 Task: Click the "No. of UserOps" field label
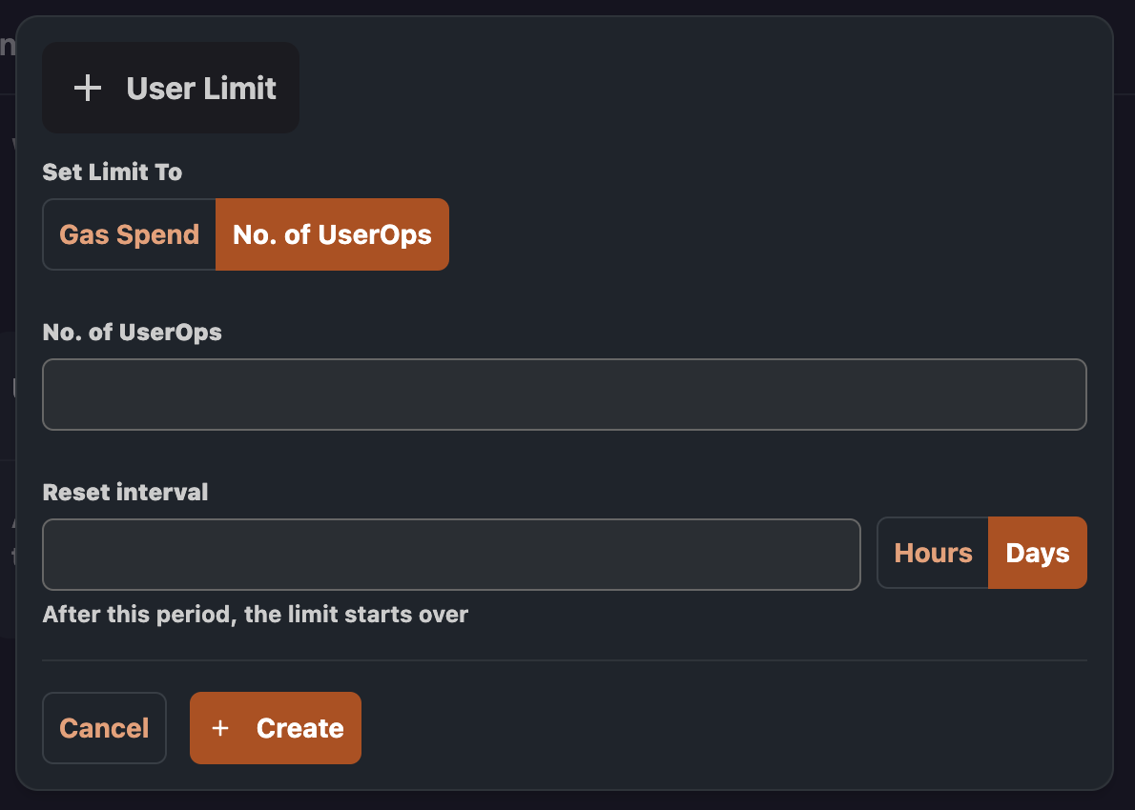pos(132,333)
